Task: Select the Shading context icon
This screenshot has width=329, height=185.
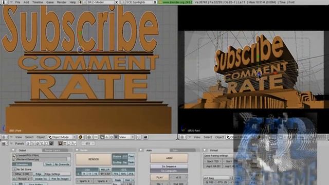Action: point(38,143)
